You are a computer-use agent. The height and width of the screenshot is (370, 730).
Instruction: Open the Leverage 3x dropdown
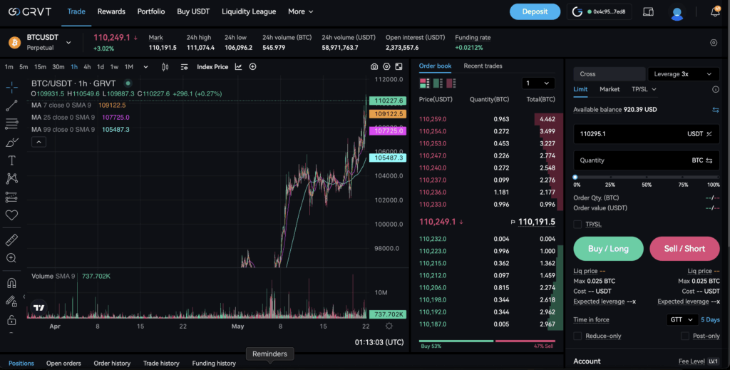click(684, 74)
